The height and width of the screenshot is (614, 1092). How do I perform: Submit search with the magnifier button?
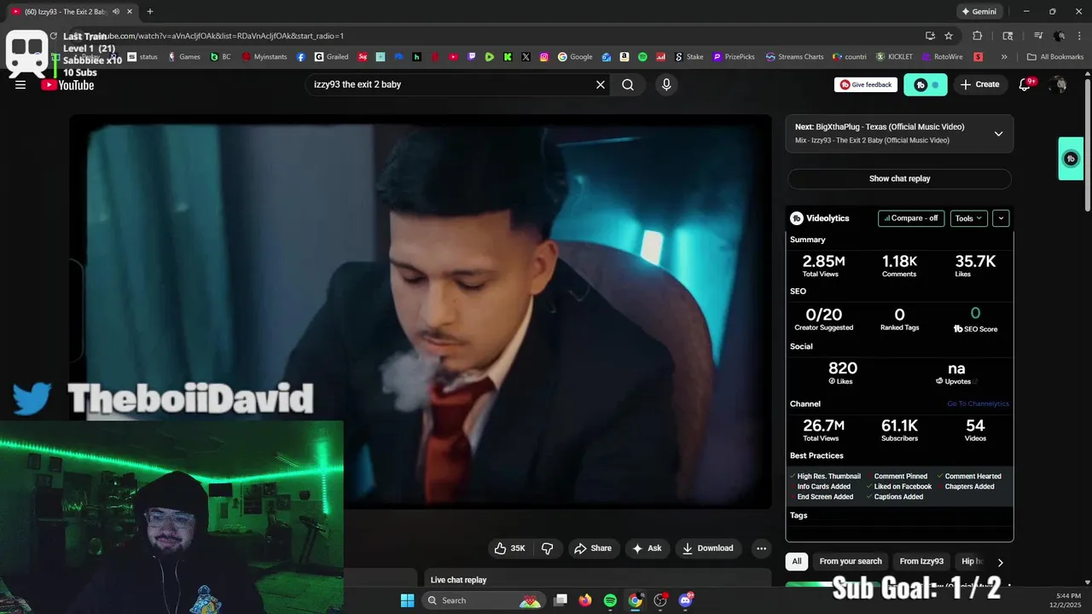click(x=628, y=84)
